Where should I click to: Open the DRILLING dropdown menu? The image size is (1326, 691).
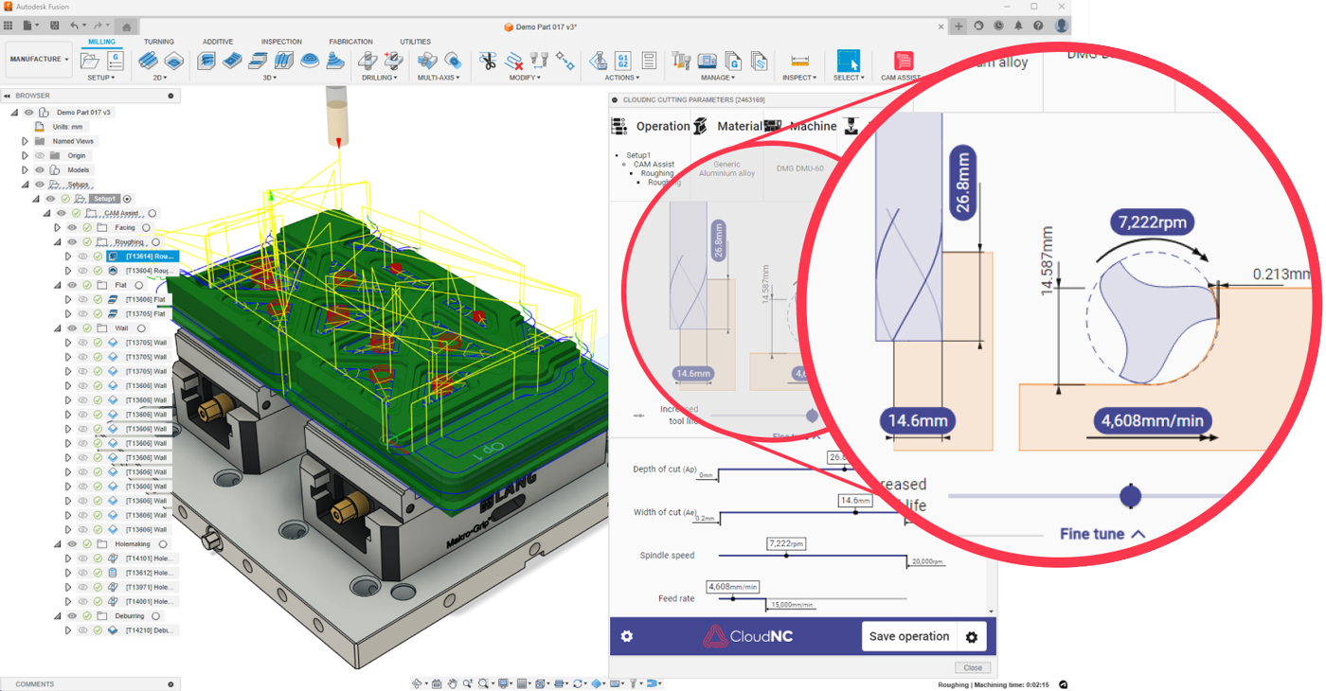pyautogui.click(x=380, y=78)
